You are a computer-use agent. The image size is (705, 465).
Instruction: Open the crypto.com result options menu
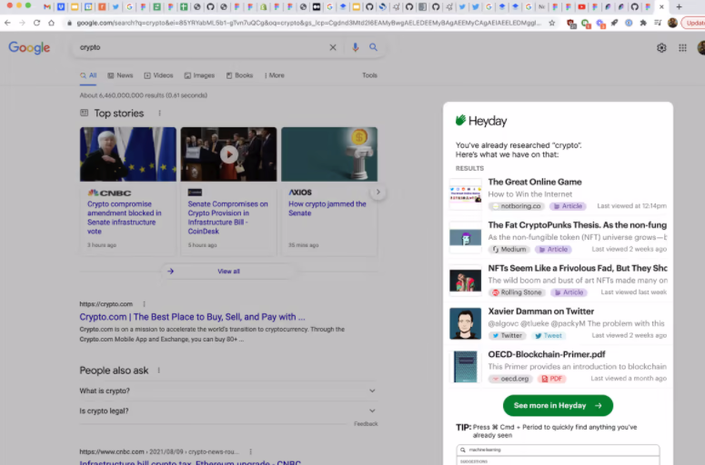[x=144, y=304]
